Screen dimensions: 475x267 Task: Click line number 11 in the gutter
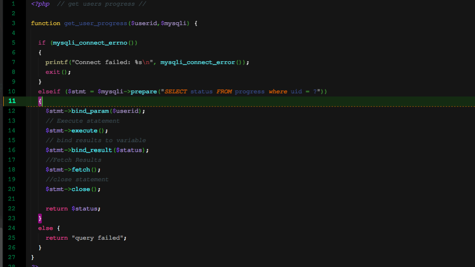pyautogui.click(x=12, y=101)
